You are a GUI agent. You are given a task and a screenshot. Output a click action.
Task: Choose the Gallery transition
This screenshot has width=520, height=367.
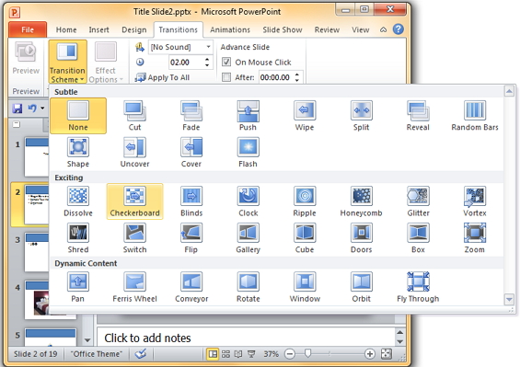248,237
